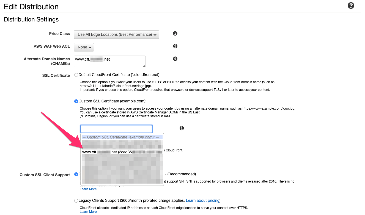Click the SSL Certificate field label
365x215 pixels.
point(56,75)
